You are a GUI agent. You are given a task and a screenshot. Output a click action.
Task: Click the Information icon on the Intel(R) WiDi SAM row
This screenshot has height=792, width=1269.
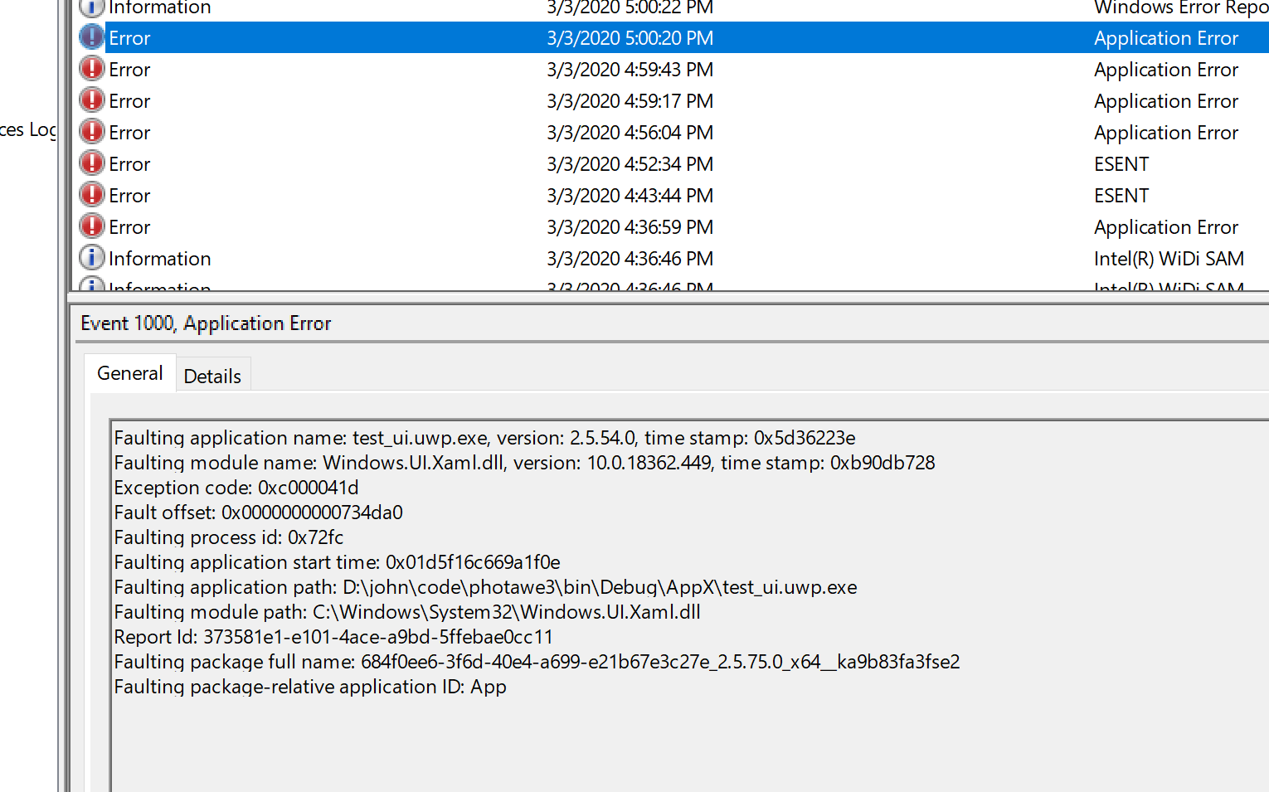point(91,257)
